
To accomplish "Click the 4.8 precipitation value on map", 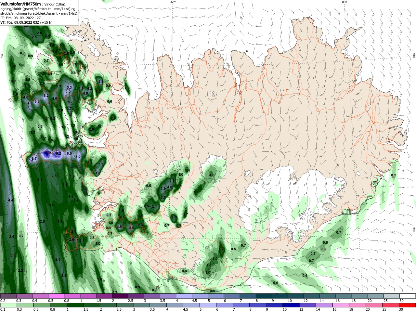I will click(30, 103).
